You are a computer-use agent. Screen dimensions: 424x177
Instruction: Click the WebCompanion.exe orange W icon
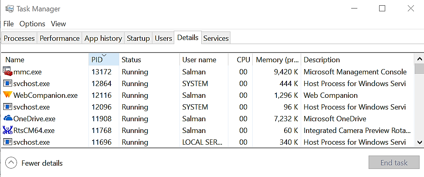coord(7,95)
